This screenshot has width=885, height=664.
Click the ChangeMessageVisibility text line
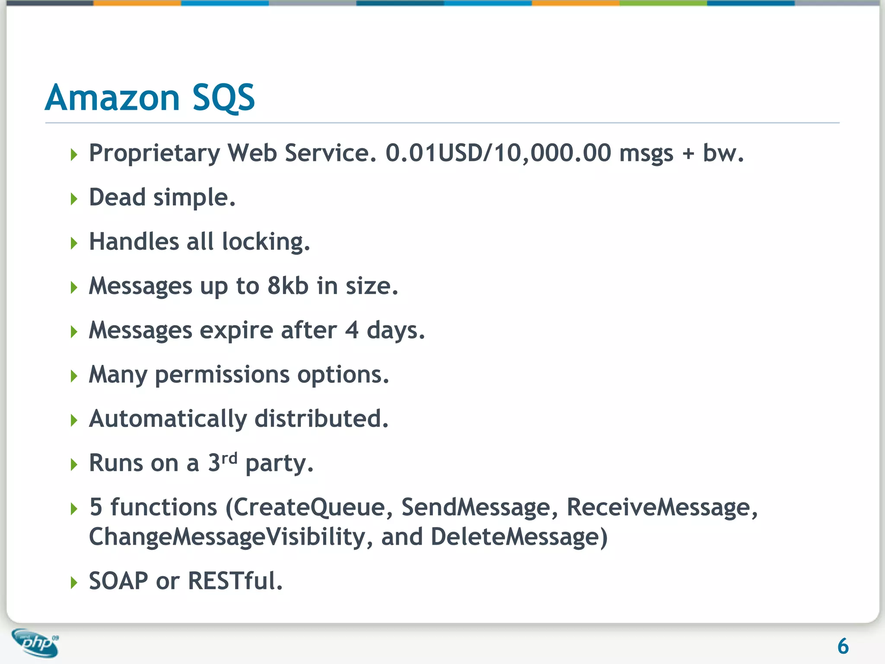point(348,537)
